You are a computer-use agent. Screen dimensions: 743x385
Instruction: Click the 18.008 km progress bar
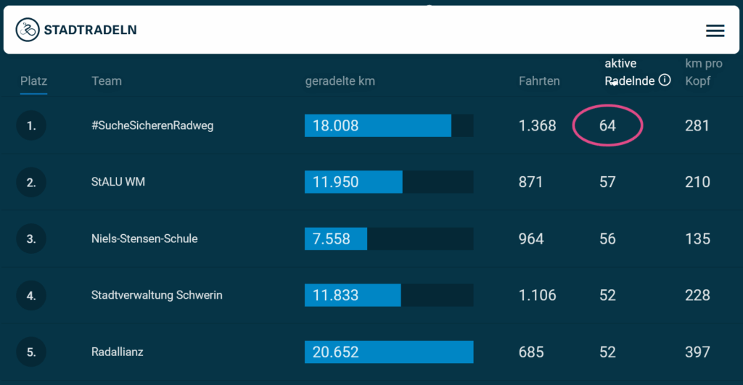pos(389,125)
